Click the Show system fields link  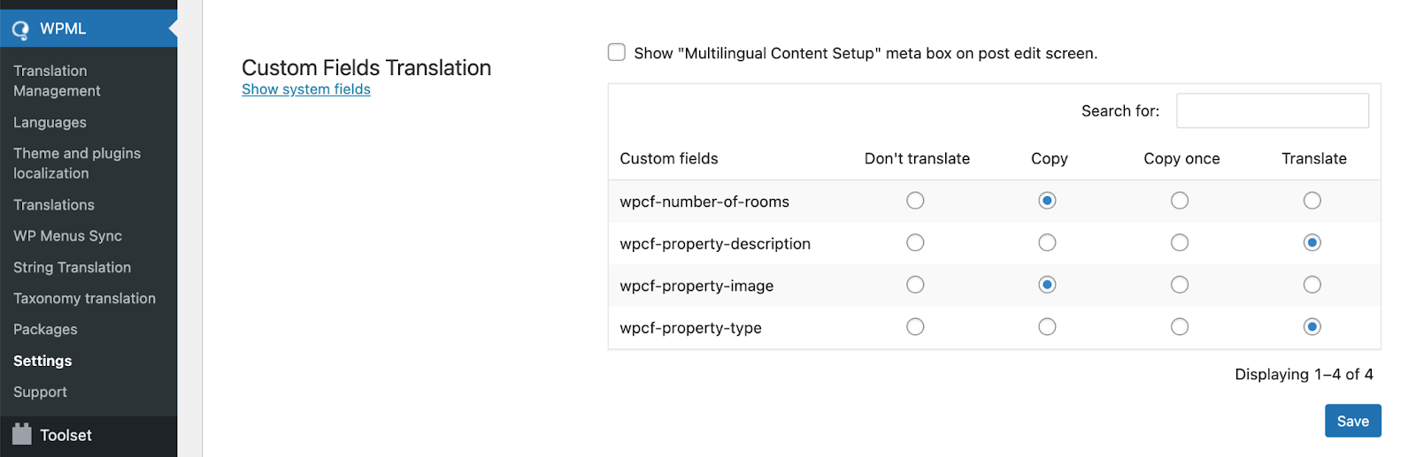(306, 89)
